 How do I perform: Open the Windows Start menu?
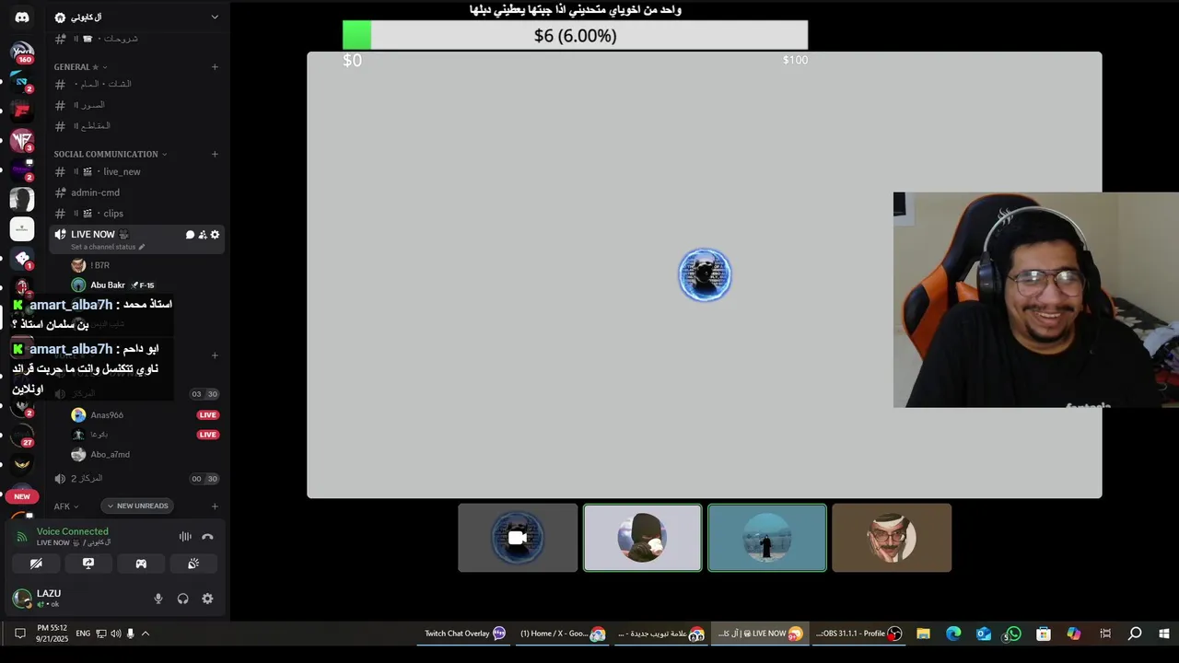click(1163, 634)
